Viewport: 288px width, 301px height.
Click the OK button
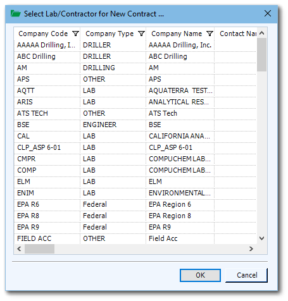(x=200, y=275)
